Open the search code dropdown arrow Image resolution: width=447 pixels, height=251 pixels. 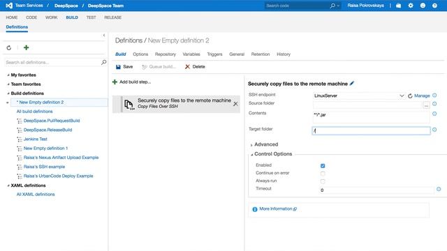338,6
